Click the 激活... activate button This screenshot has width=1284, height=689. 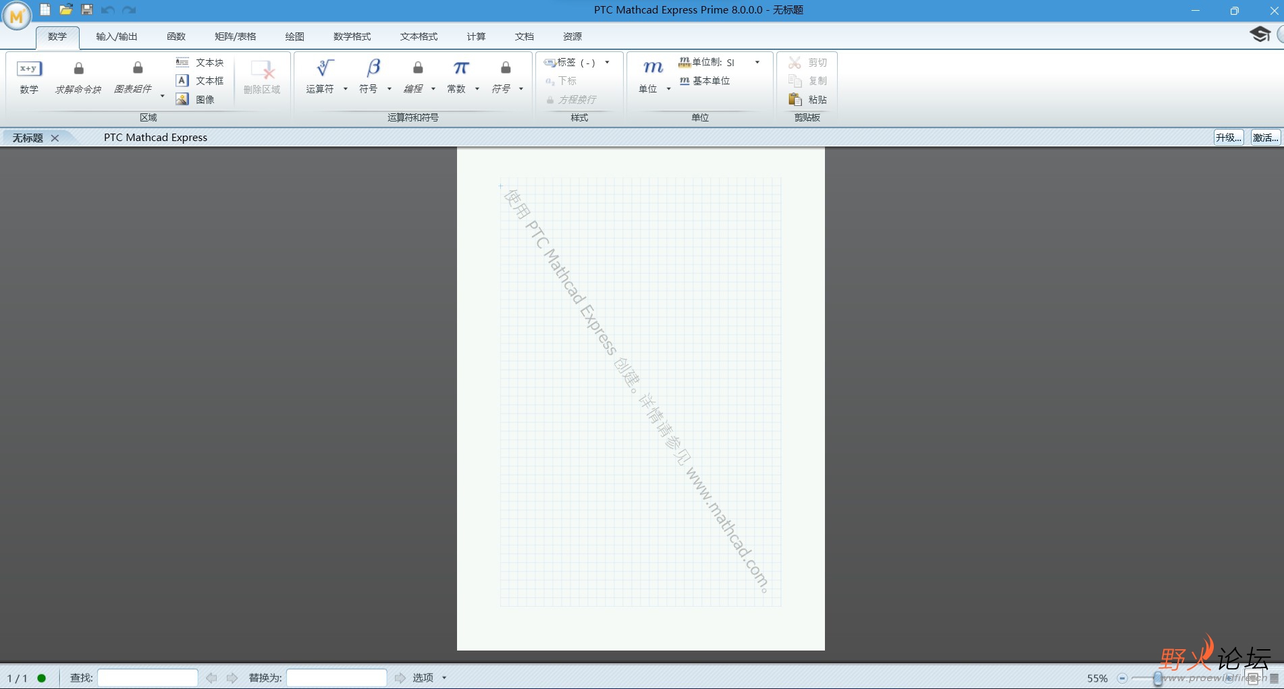coord(1266,138)
